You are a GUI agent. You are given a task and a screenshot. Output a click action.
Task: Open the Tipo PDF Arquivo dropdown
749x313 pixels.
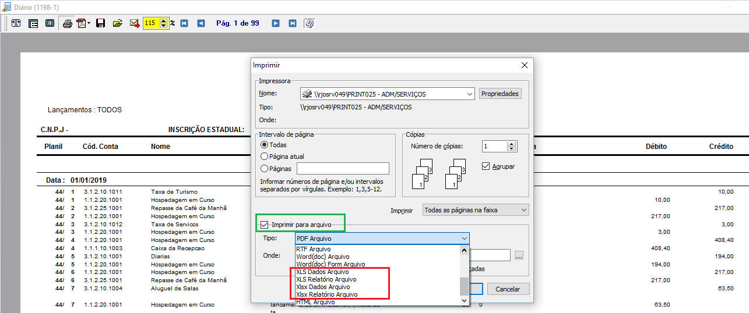click(382, 238)
